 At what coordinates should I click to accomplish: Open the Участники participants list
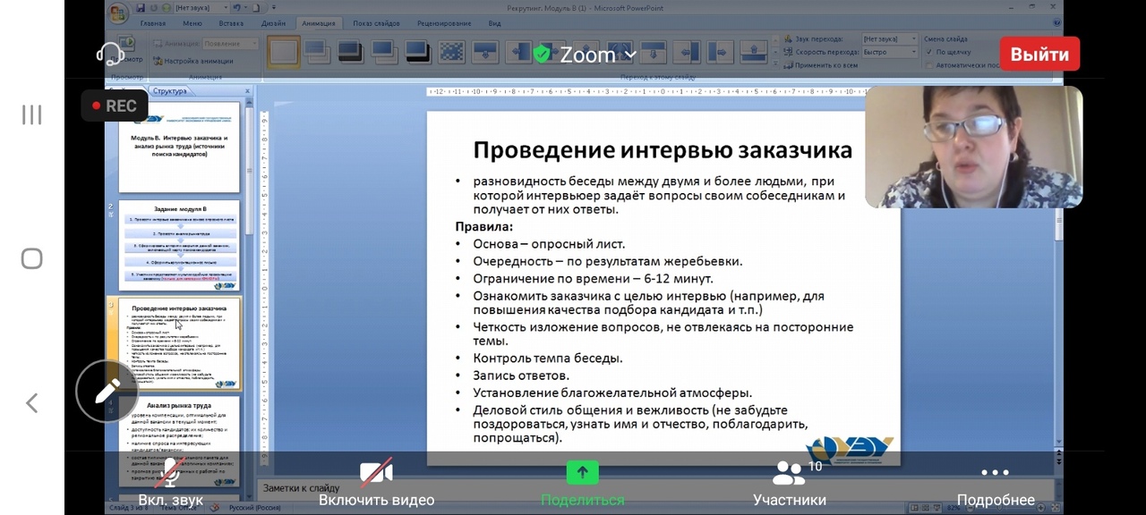point(789,483)
